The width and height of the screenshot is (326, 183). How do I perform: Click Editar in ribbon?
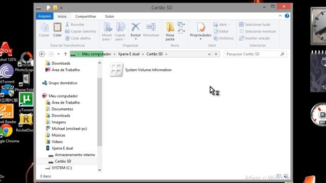pos(221,32)
